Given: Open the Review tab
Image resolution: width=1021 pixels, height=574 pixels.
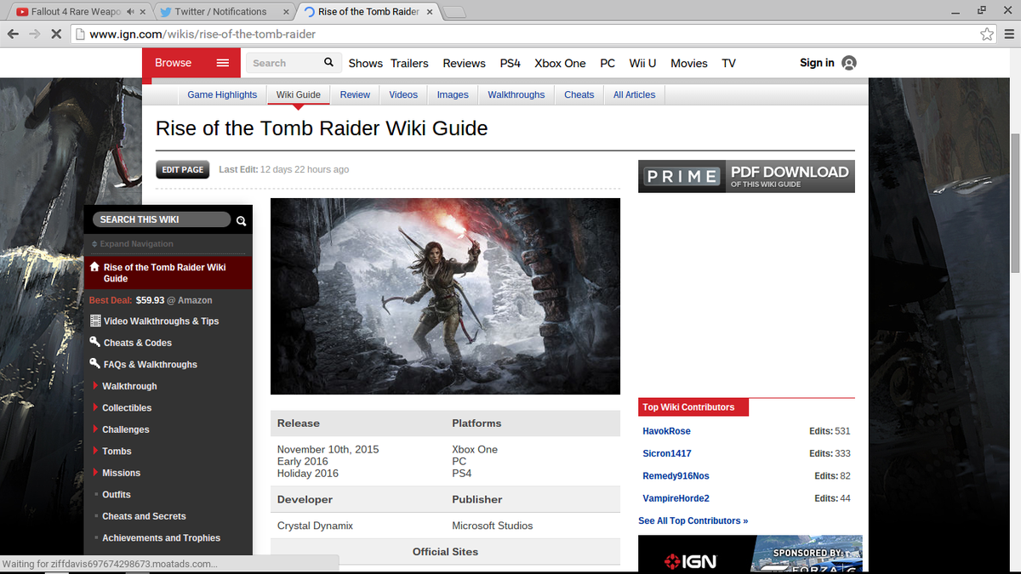Looking at the screenshot, I should 355,94.
